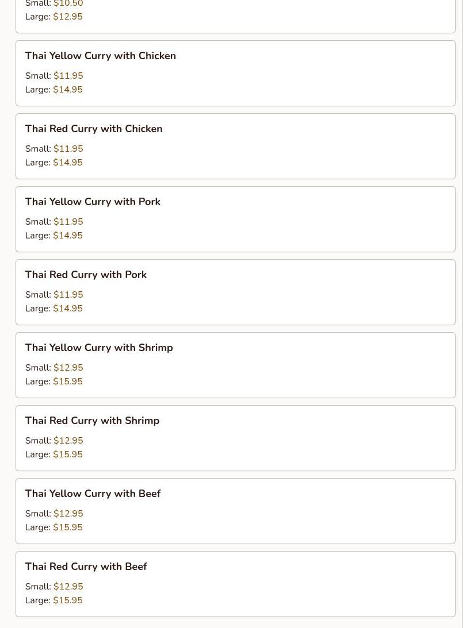This screenshot has width=474, height=628.
Task: Click large $15.95 price for Red Curry Beef
Action: pos(68,600)
